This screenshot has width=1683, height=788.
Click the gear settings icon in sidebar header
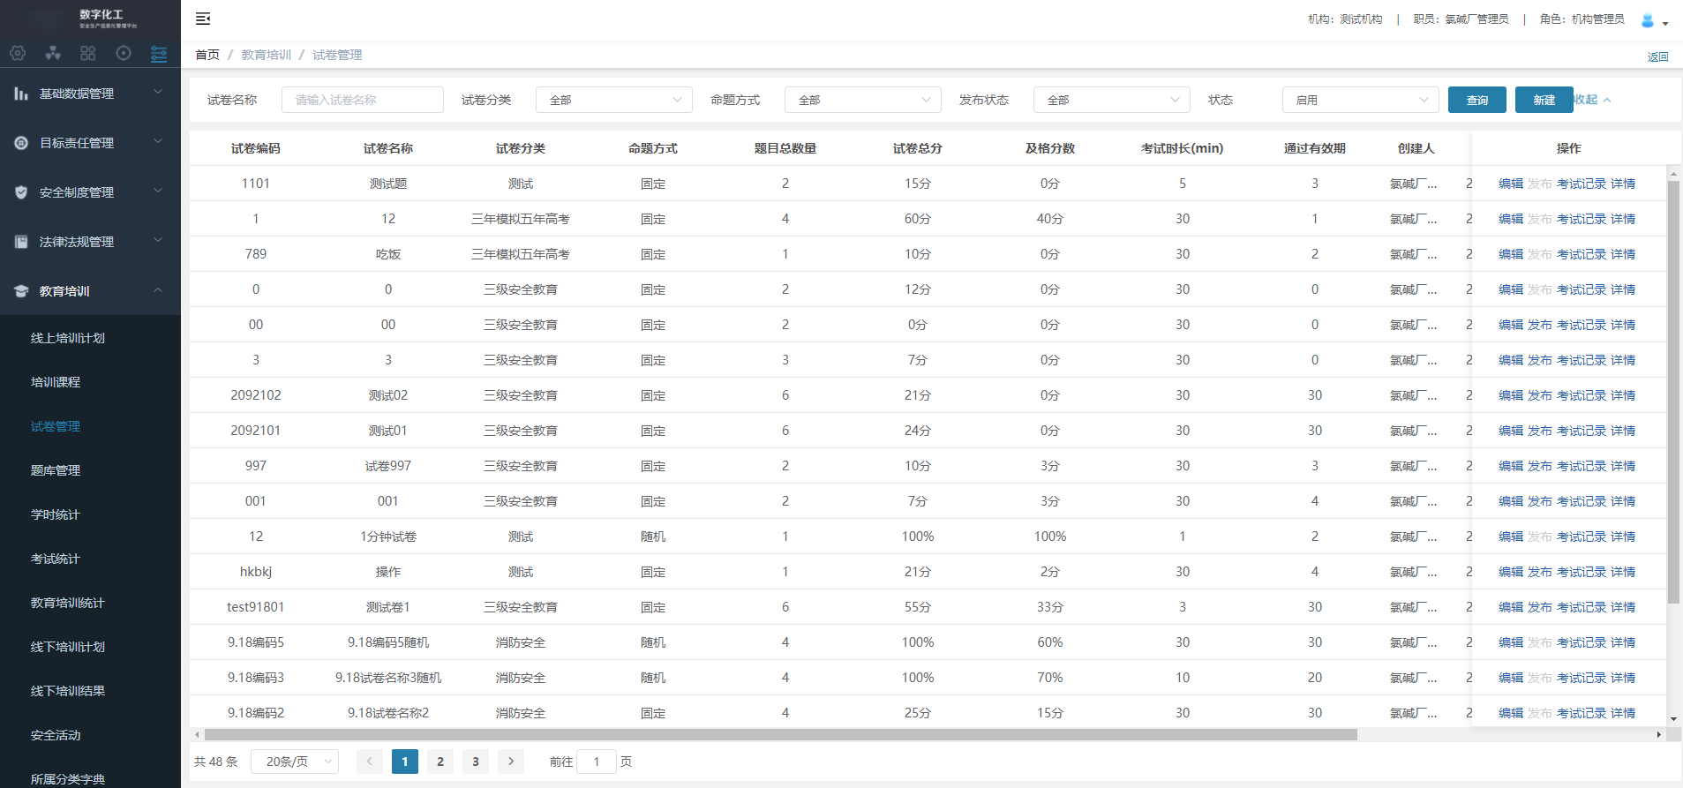[x=18, y=54]
